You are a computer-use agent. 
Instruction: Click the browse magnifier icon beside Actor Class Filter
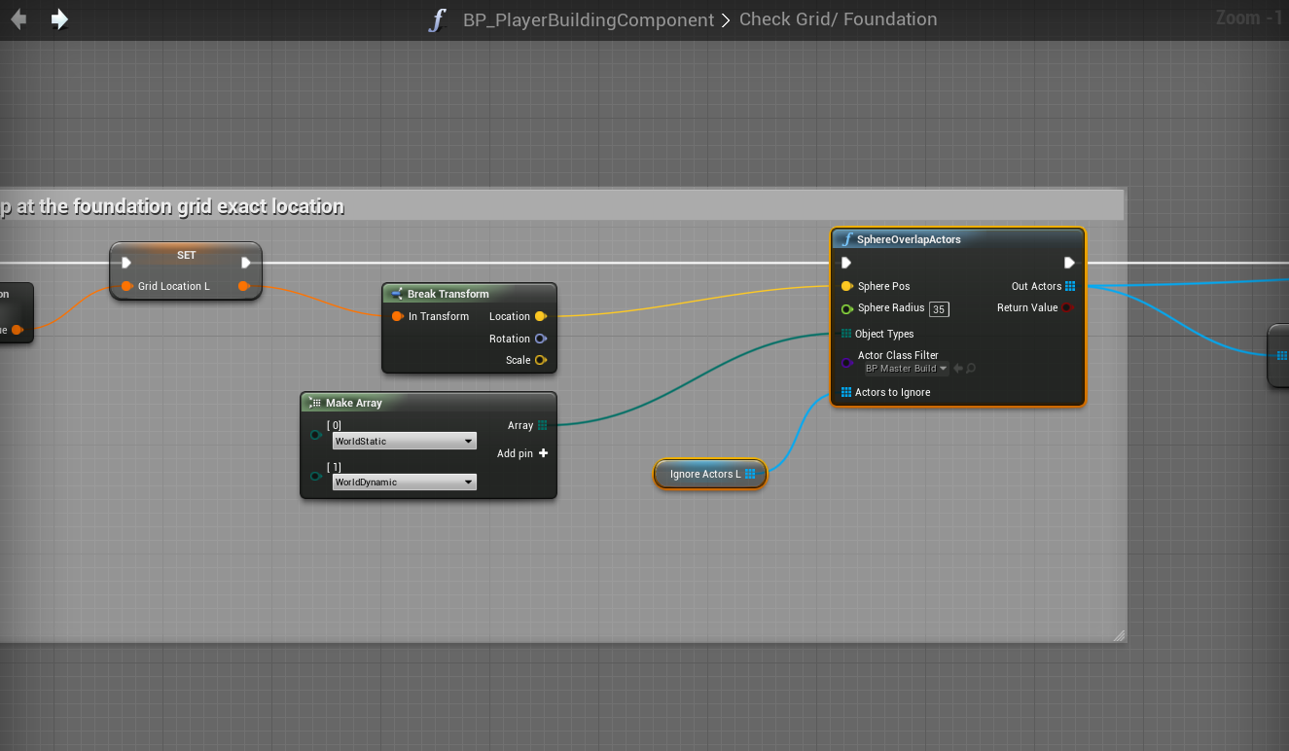tap(971, 369)
